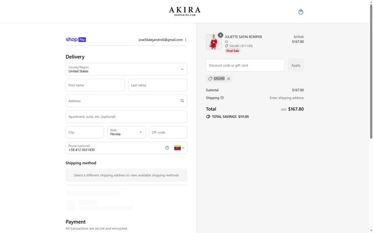Viewport: 373px width, 233px height.
Task: Click the SALE40 (-$111.85) line item discount
Action: [x=239, y=46]
